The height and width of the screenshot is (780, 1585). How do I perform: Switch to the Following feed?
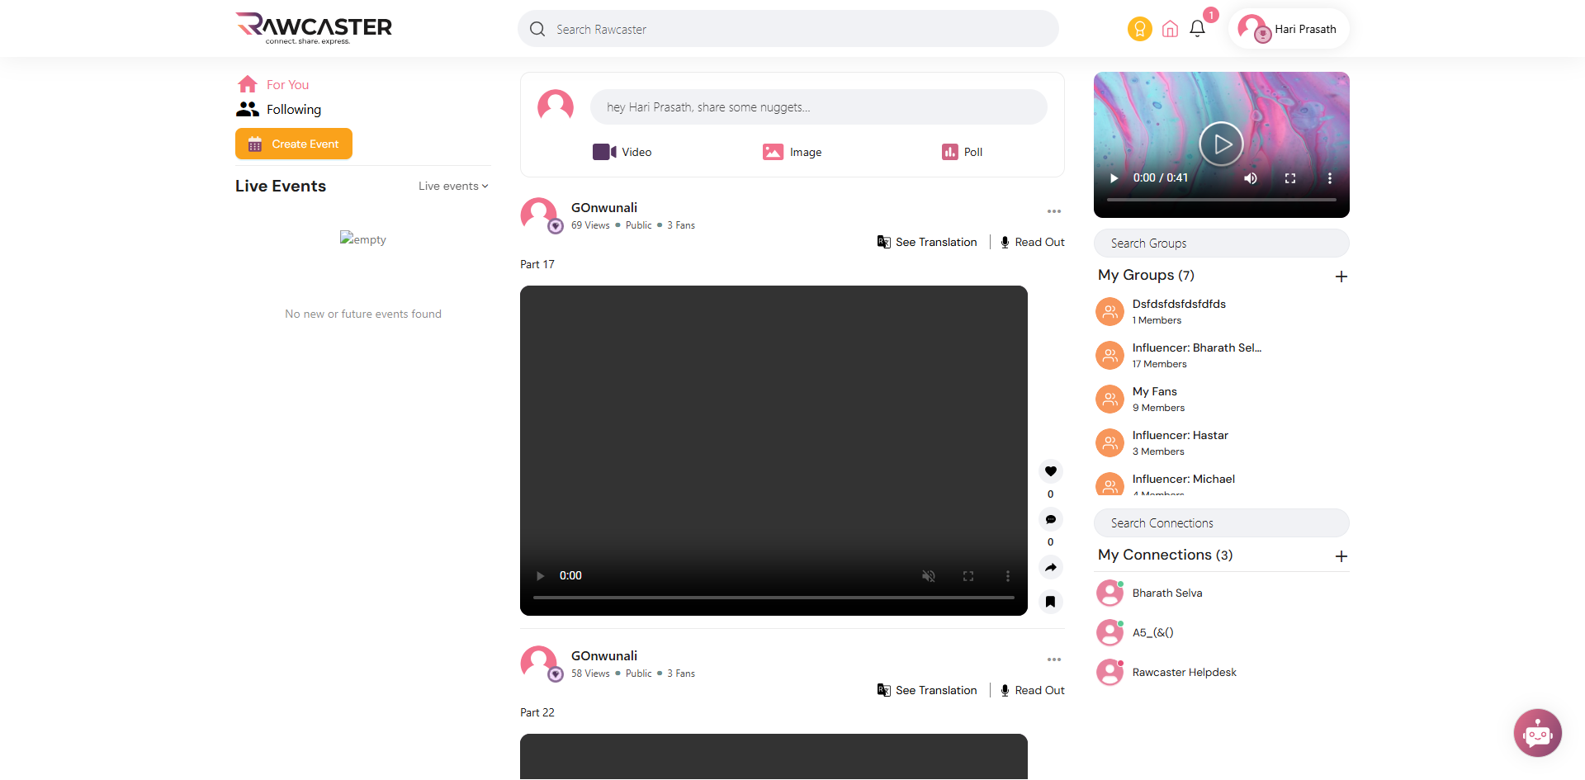(293, 110)
